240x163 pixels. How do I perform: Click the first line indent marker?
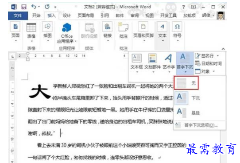coord(28,54)
